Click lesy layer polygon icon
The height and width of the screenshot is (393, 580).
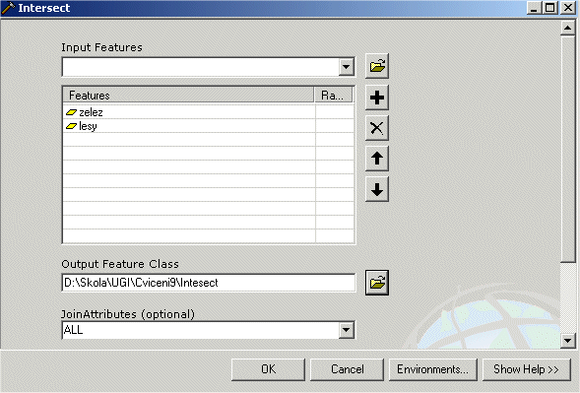point(71,126)
